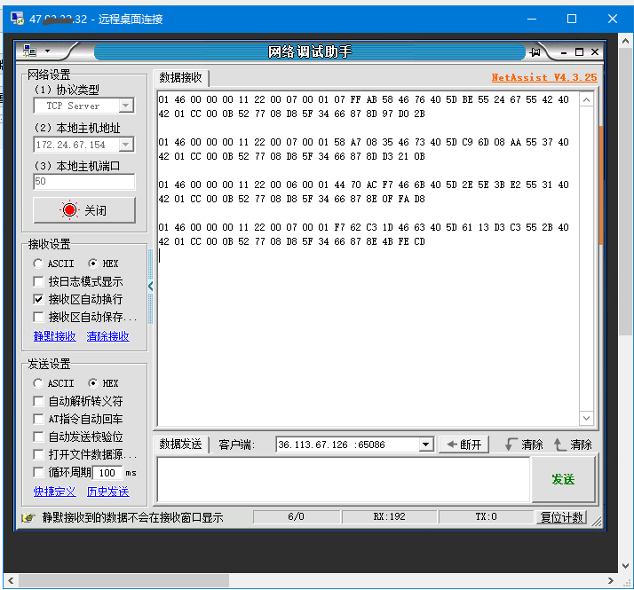This screenshot has height=590, width=634.
Task: Select ASCII receive mode radio
Action: (x=38, y=264)
